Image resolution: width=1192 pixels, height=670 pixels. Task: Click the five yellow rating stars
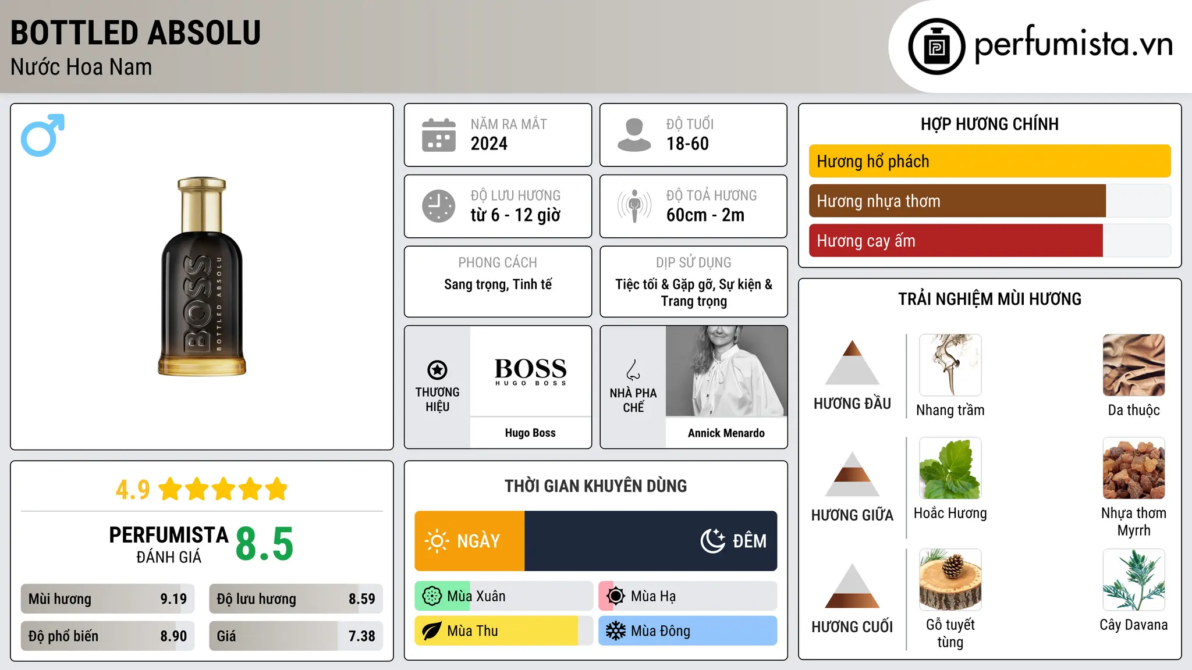(x=223, y=489)
